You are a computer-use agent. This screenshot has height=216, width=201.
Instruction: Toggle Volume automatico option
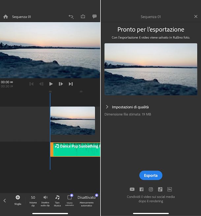coord(70,201)
